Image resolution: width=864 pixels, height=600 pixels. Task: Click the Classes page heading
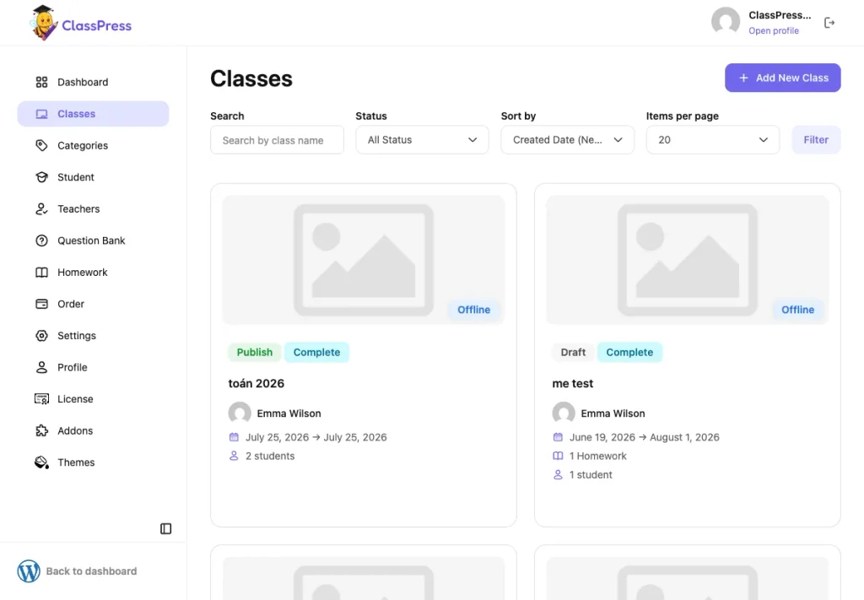[251, 78]
